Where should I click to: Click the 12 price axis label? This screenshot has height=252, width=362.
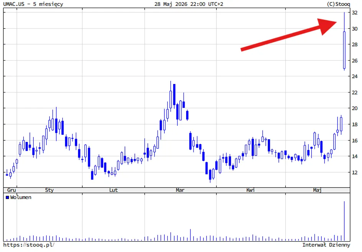point(354,173)
